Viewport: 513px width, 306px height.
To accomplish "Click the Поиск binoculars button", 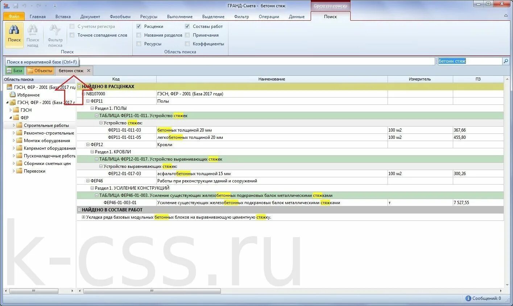I will [14, 35].
